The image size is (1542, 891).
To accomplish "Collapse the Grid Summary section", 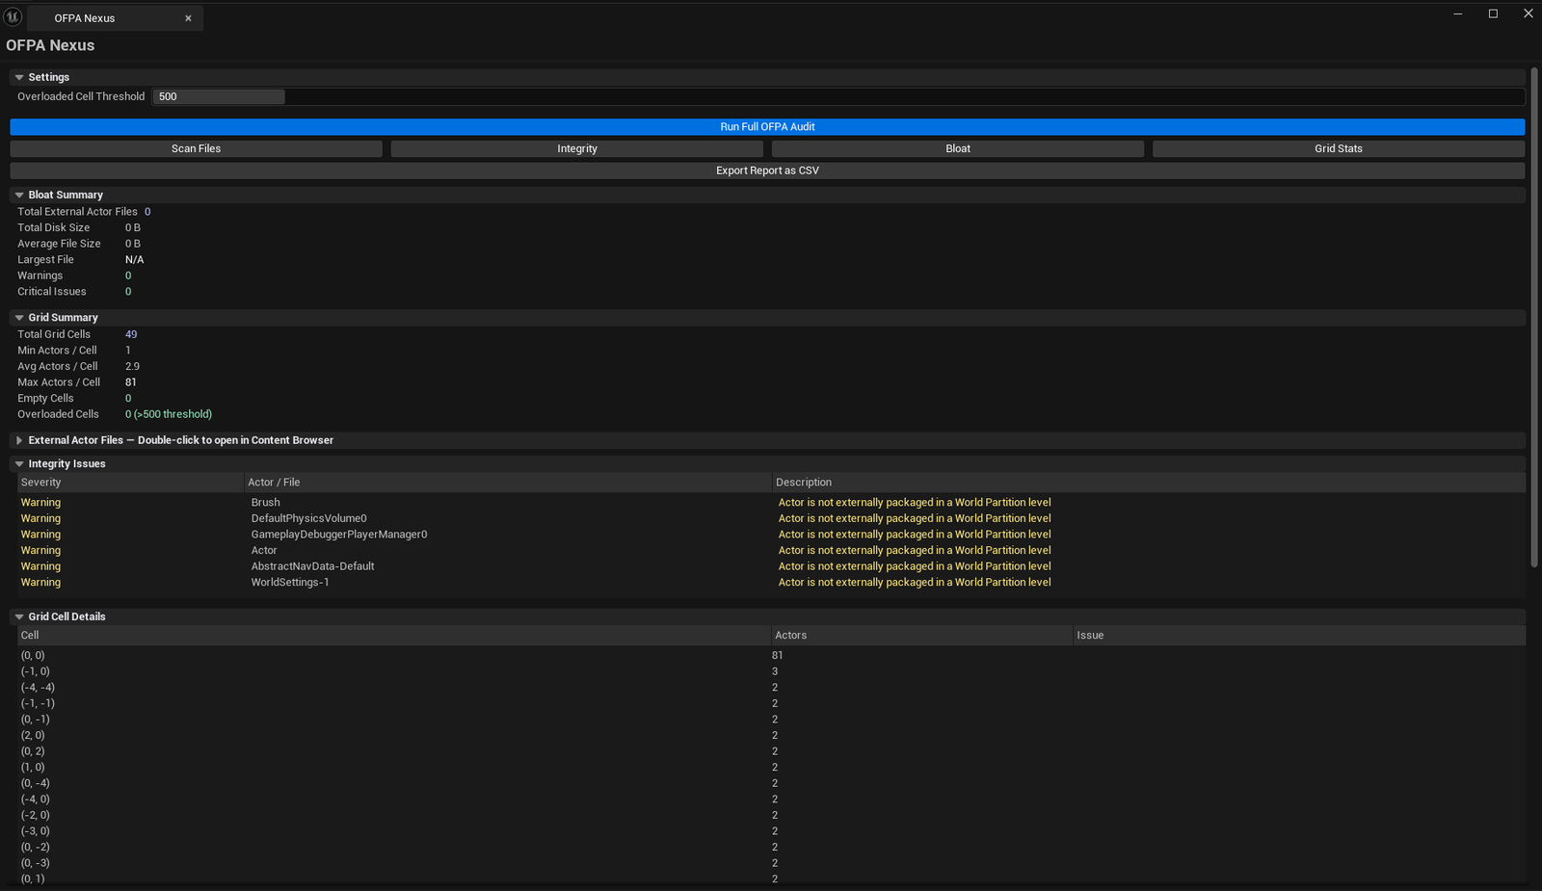I will point(19,317).
